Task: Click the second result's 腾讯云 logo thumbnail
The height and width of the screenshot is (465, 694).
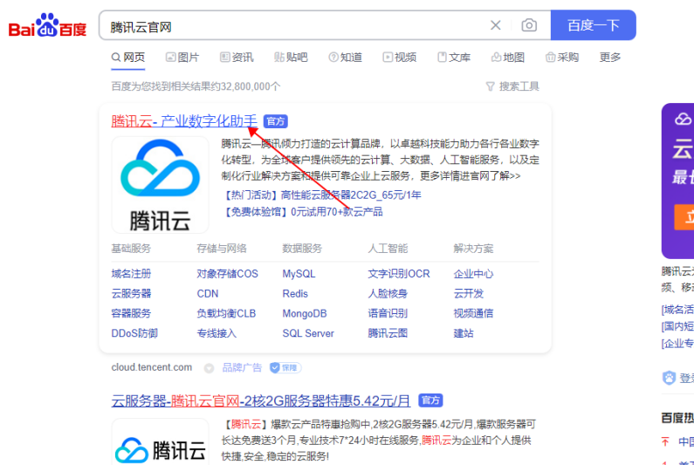Action: click(x=161, y=441)
